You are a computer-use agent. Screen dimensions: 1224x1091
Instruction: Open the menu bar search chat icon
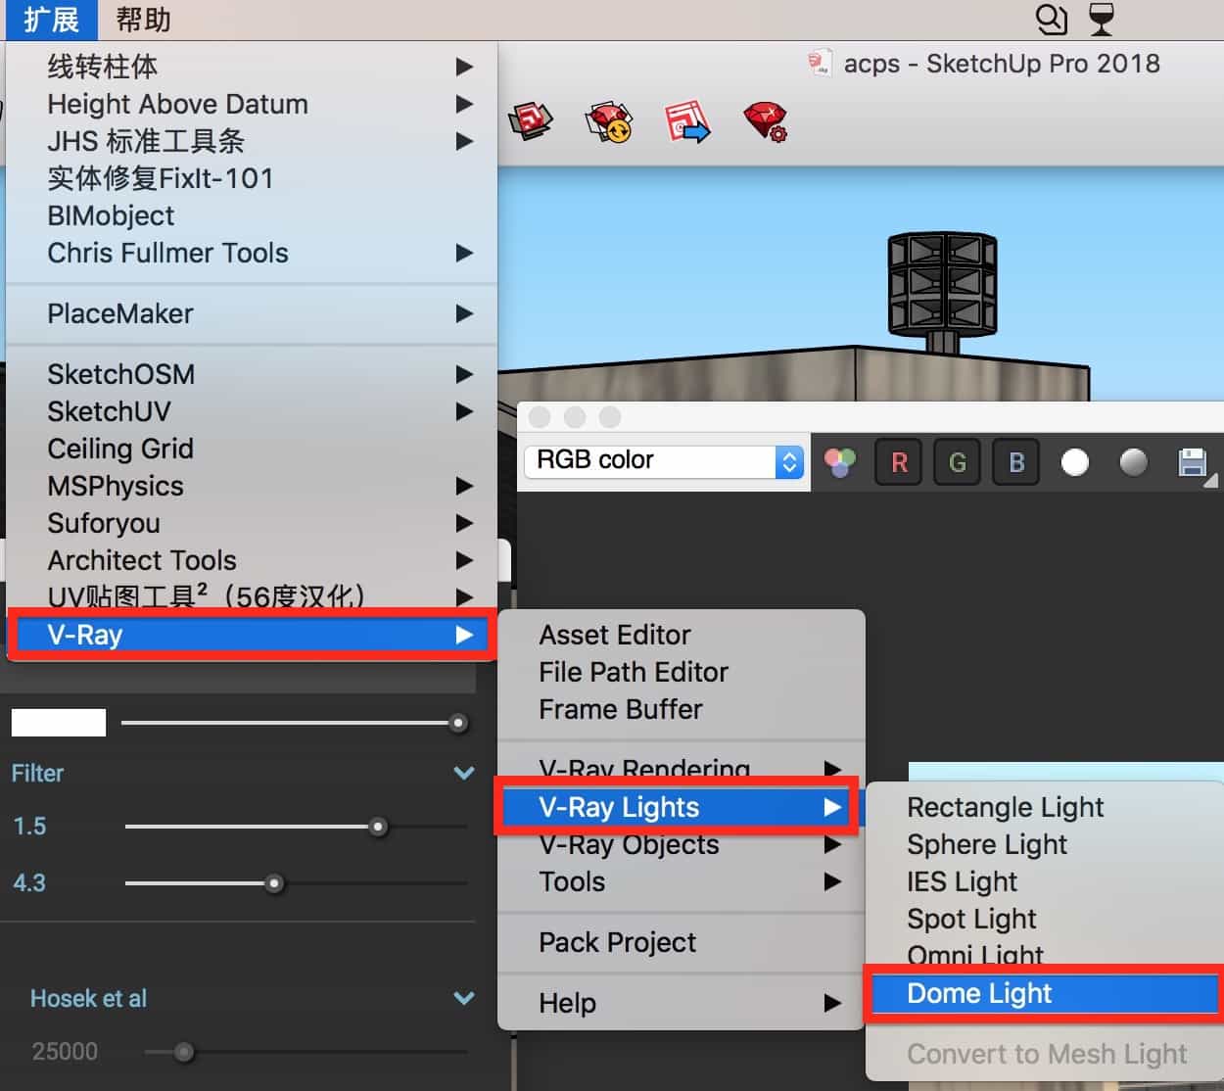(1051, 20)
